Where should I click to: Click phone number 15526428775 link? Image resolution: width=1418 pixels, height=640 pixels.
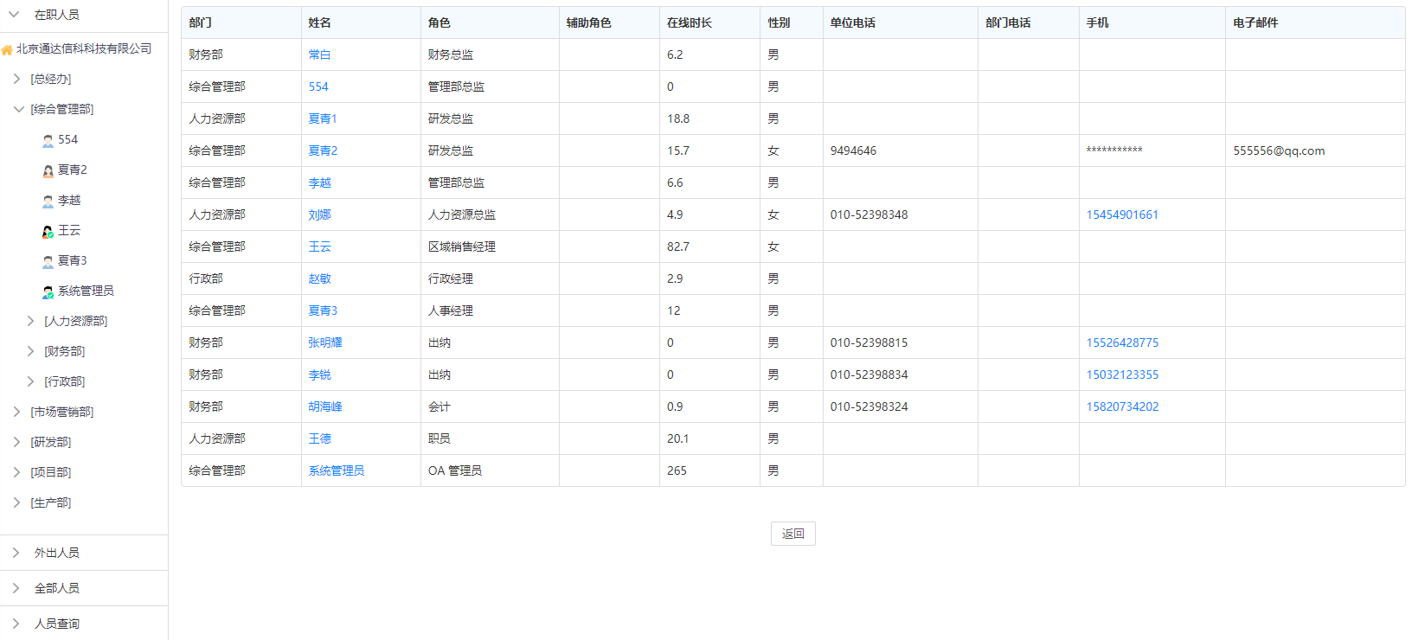tap(1122, 342)
